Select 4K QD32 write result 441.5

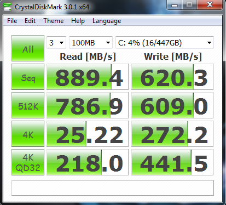172,162
